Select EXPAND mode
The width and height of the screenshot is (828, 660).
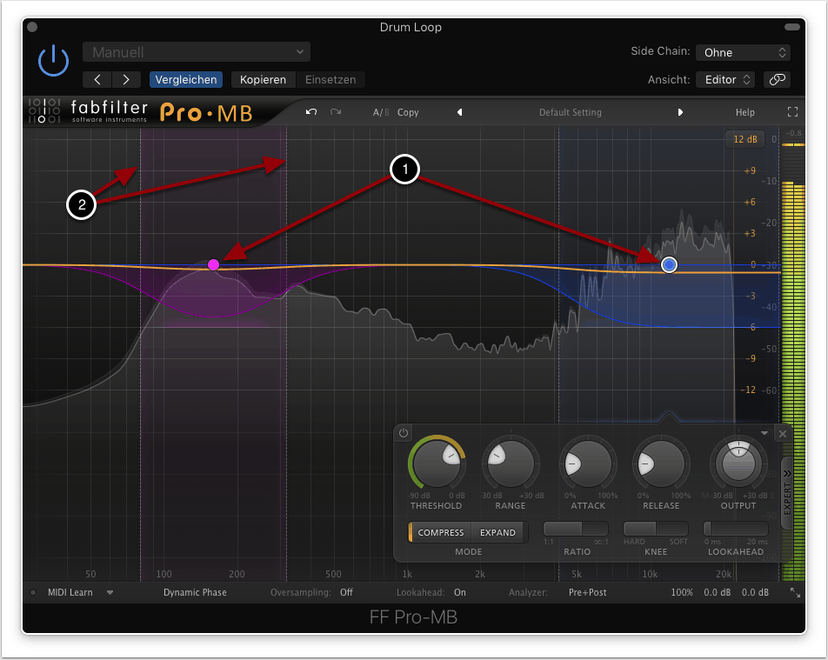[497, 532]
